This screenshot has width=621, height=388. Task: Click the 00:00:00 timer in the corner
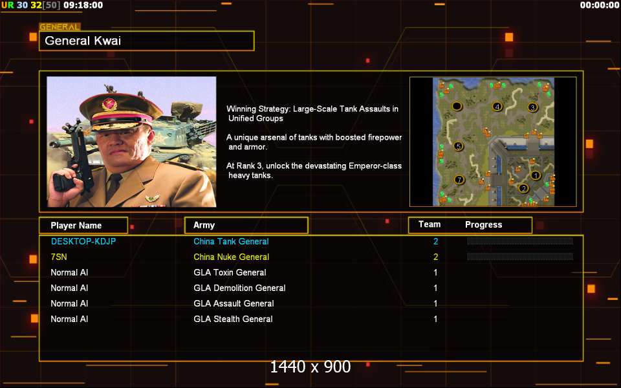[x=600, y=5]
